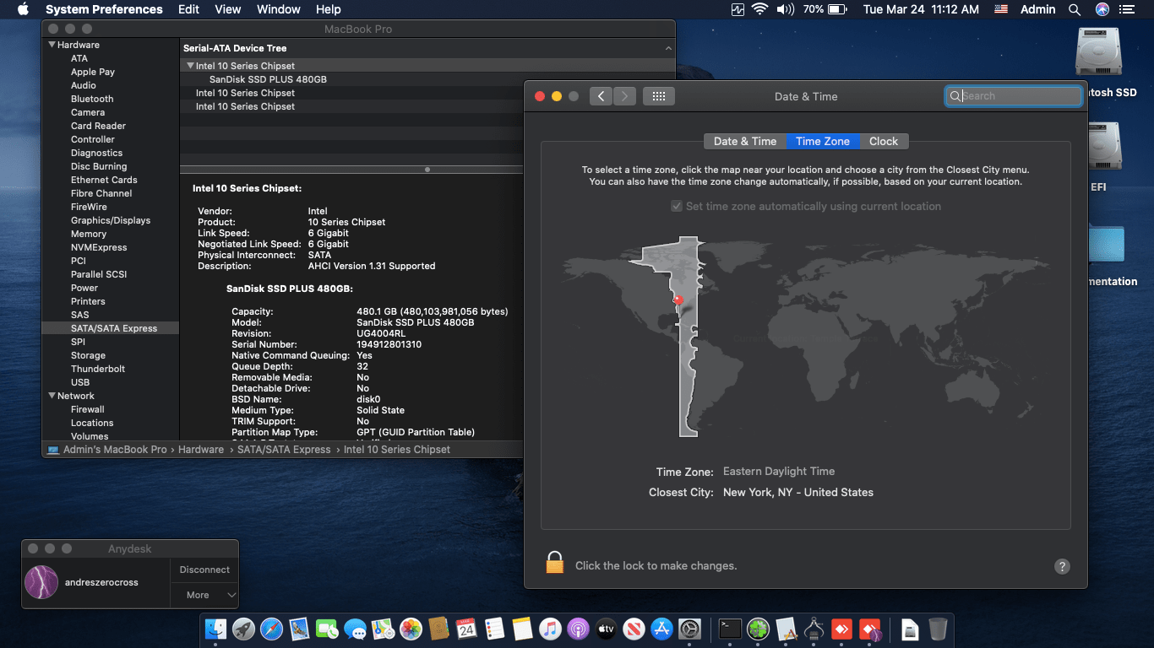Open the Window menu in menu bar
This screenshot has height=648, width=1154.
pos(278,9)
